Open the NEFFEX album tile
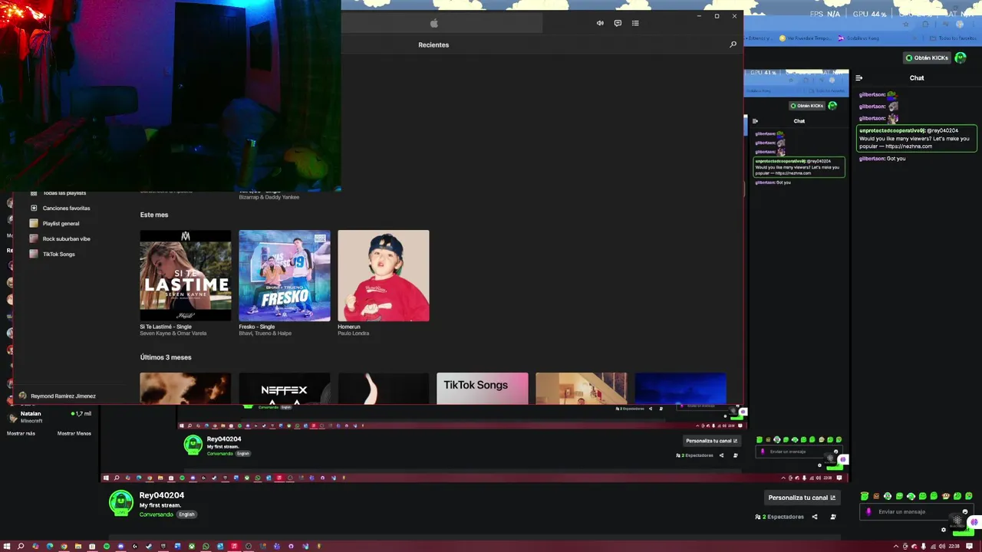The width and height of the screenshot is (982, 552). click(285, 388)
